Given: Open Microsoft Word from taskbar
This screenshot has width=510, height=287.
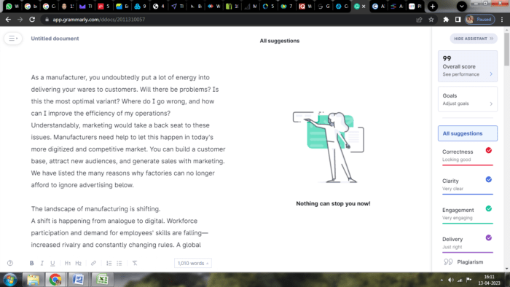Looking at the screenshot, I should point(78,280).
